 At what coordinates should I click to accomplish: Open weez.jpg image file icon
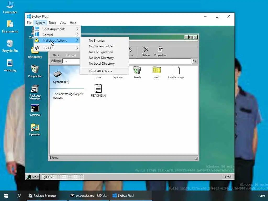coord(10,65)
